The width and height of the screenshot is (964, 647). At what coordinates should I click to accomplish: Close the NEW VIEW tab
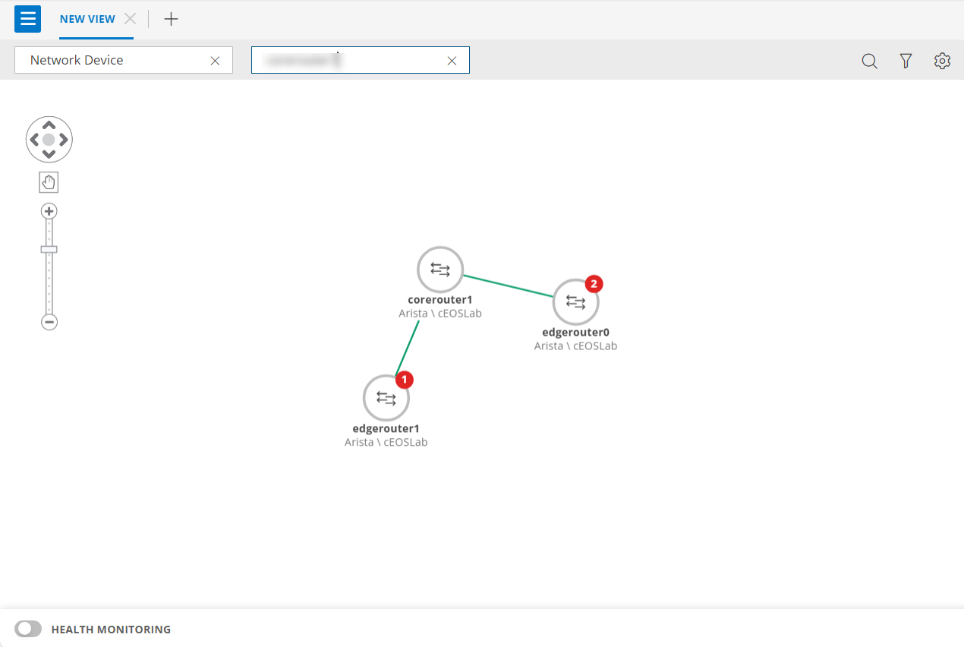tap(129, 18)
